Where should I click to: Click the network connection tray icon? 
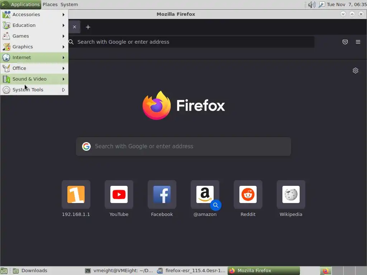[322, 4]
